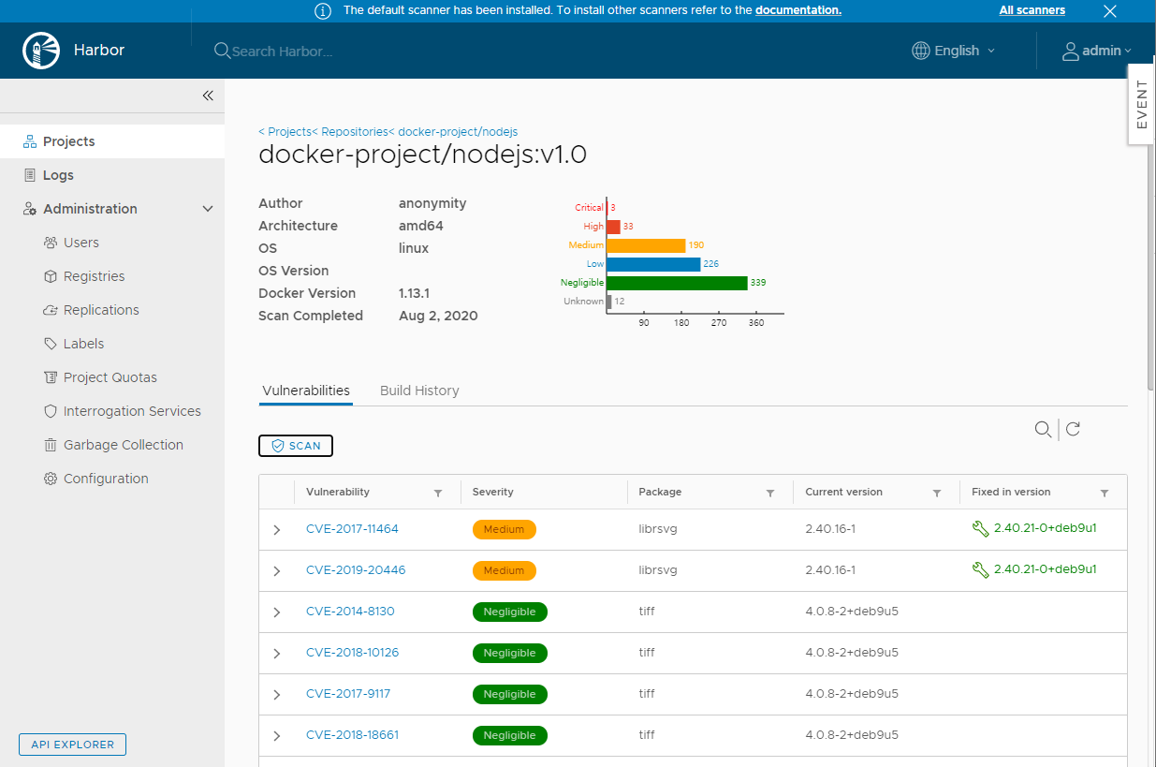Click the Interrogation Services shield icon
The width and height of the screenshot is (1156, 767).
(x=51, y=411)
